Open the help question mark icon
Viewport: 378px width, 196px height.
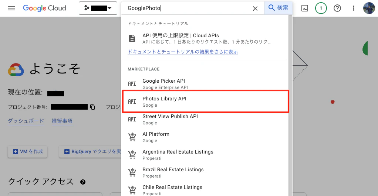click(337, 8)
